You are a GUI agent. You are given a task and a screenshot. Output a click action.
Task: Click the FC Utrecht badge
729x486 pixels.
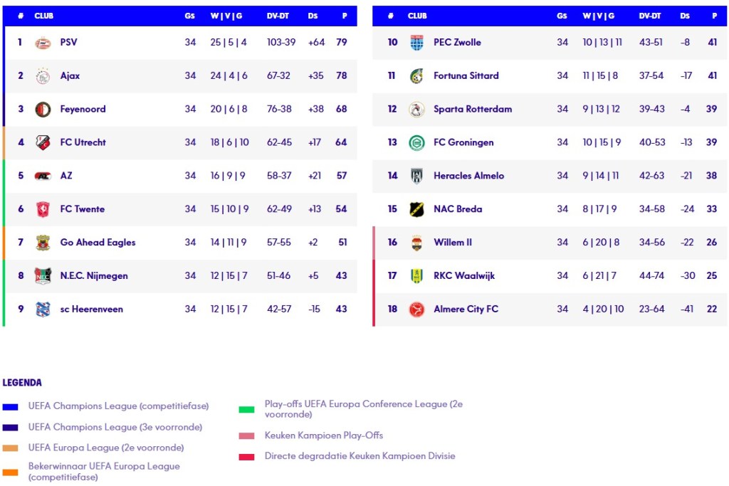pyautogui.click(x=43, y=142)
